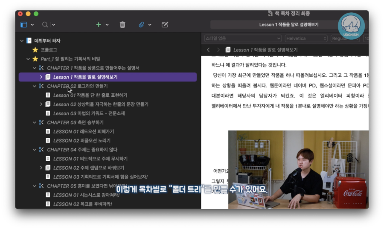The width and height of the screenshot is (384, 229).
Task: Select Lesson 1 작품을 말로 설명해보기 row
Action: (x=108, y=77)
